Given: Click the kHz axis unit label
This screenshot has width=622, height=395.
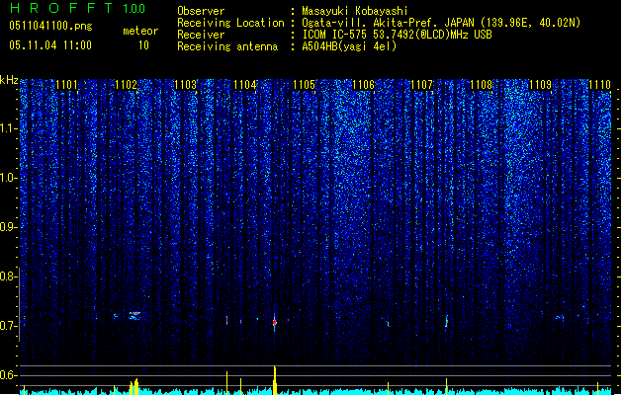Looking at the screenshot, I should [x=9, y=80].
